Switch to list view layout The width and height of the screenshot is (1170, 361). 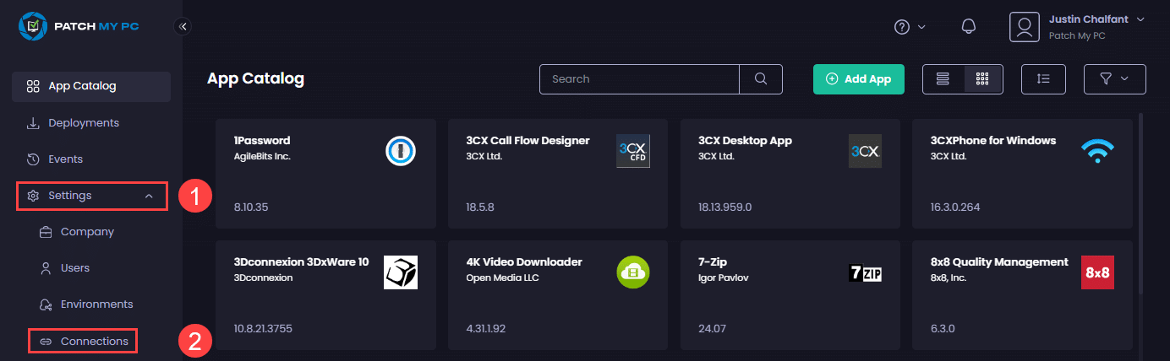click(x=943, y=79)
